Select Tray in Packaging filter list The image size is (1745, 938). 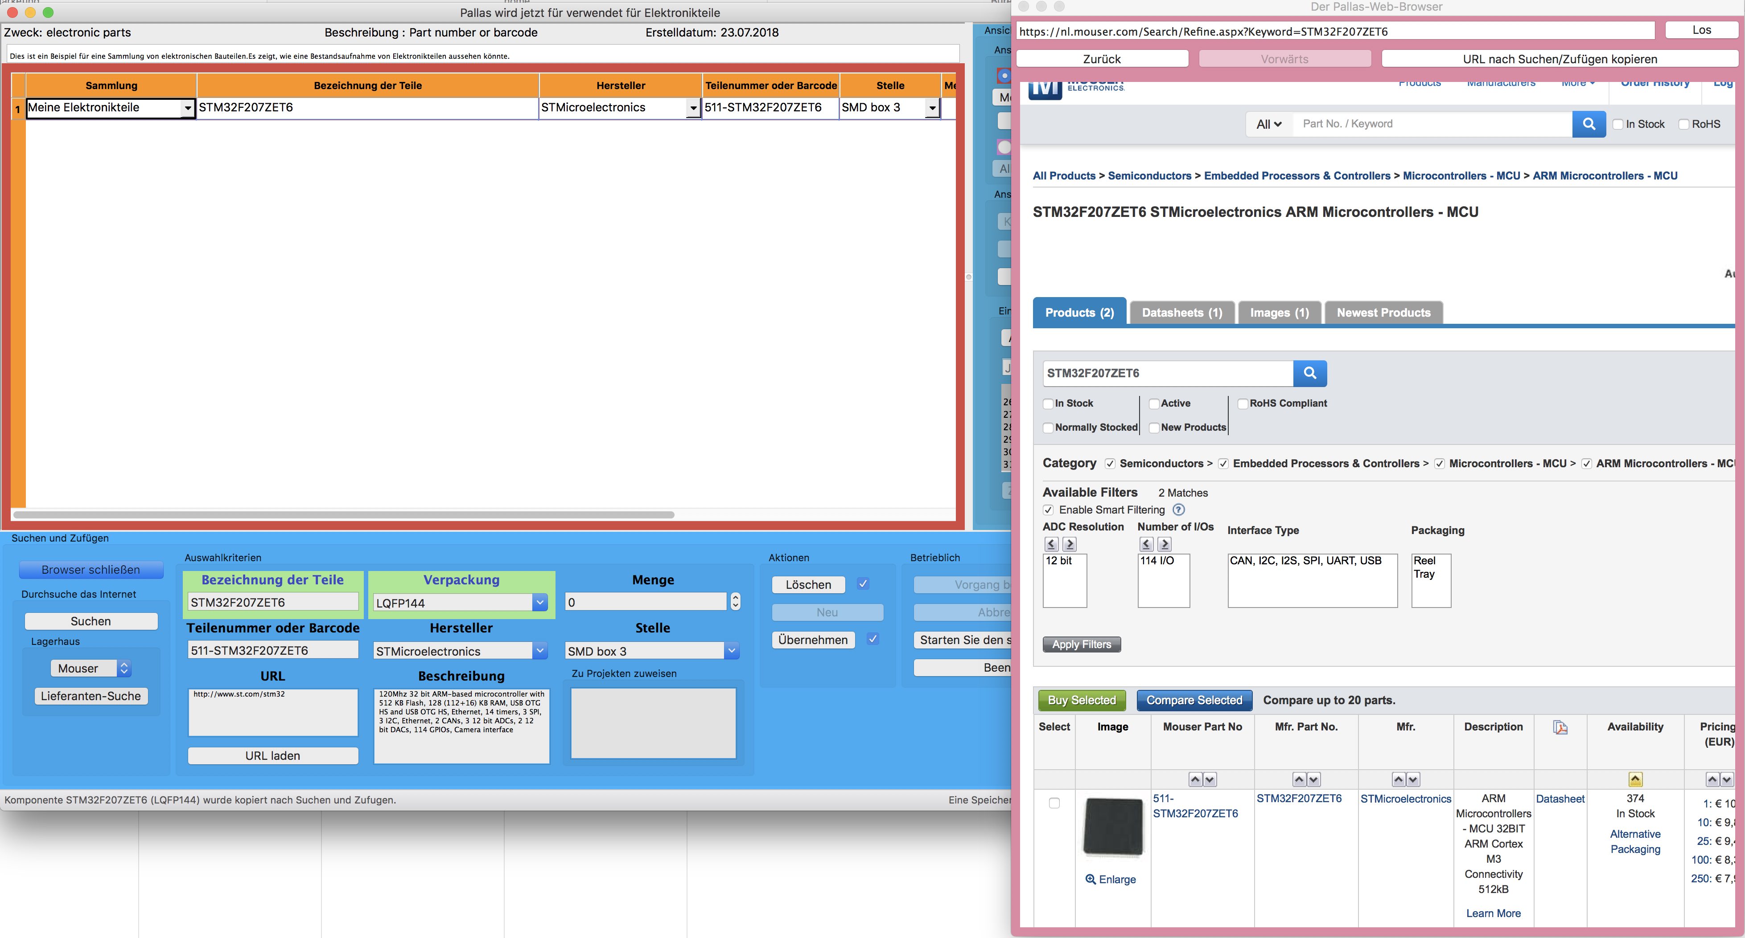[x=1424, y=574]
